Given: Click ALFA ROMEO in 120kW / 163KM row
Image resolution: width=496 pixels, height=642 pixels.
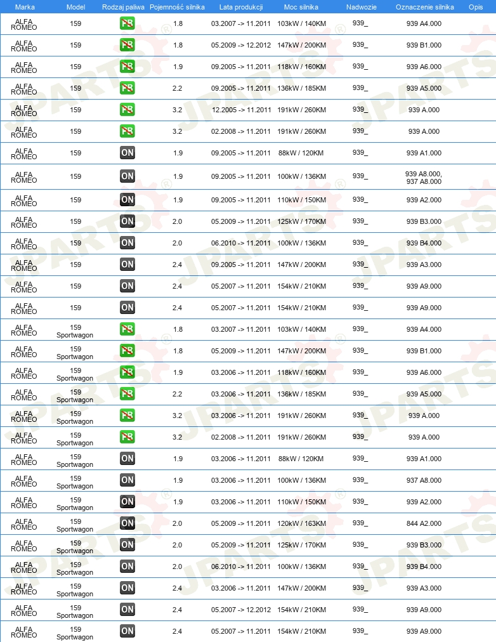Looking at the screenshot, I should click(x=23, y=525).
